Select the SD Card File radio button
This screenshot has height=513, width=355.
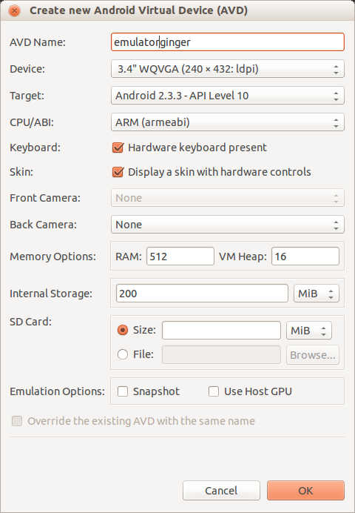point(123,354)
